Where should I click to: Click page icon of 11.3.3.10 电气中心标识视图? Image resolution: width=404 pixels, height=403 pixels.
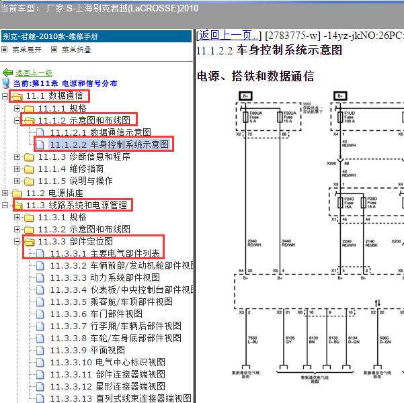click(40, 363)
